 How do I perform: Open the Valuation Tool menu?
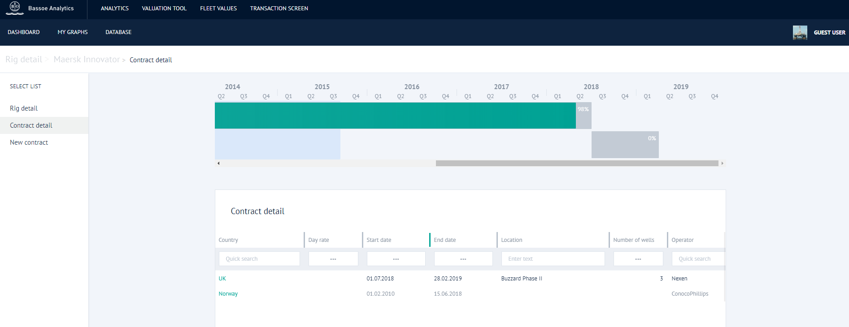pyautogui.click(x=164, y=9)
